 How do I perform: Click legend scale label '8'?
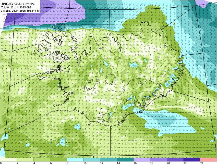click(67, 163)
